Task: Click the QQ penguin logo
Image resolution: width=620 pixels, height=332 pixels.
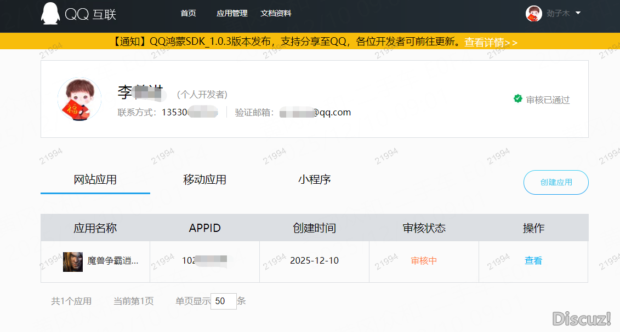Action: tap(50, 14)
